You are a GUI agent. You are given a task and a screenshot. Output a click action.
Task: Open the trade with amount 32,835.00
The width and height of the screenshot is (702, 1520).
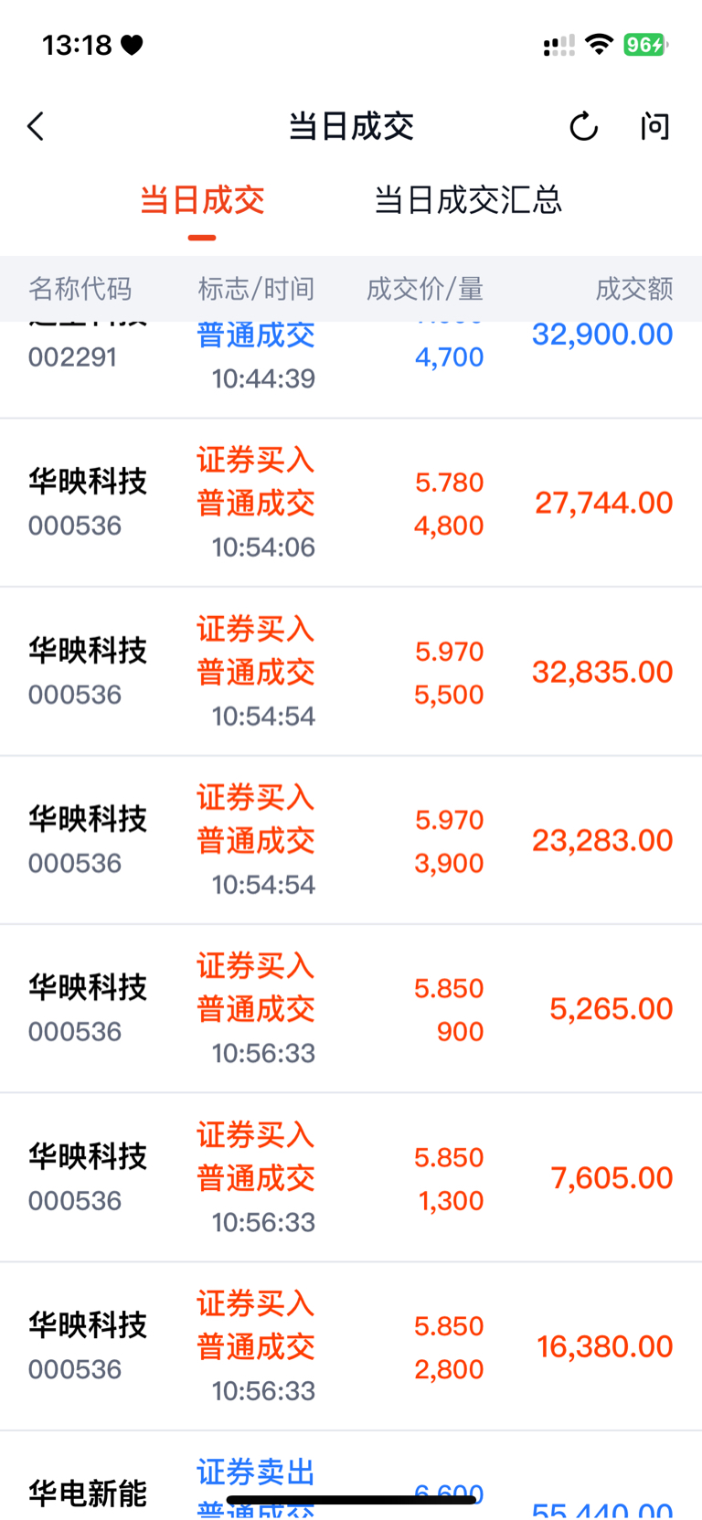351,672
